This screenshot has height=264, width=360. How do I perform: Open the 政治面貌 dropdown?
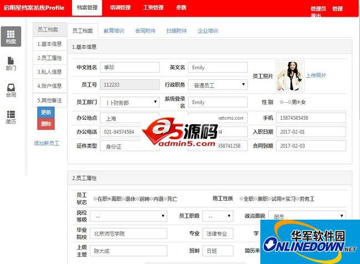tap(307, 216)
